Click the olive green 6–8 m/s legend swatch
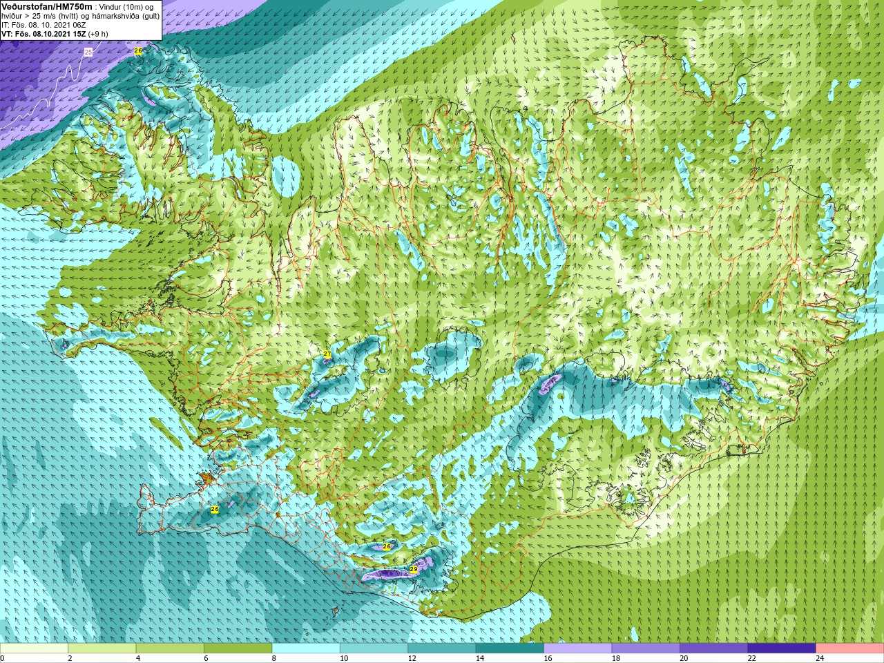Image resolution: width=884 pixels, height=663 pixels. (x=238, y=648)
